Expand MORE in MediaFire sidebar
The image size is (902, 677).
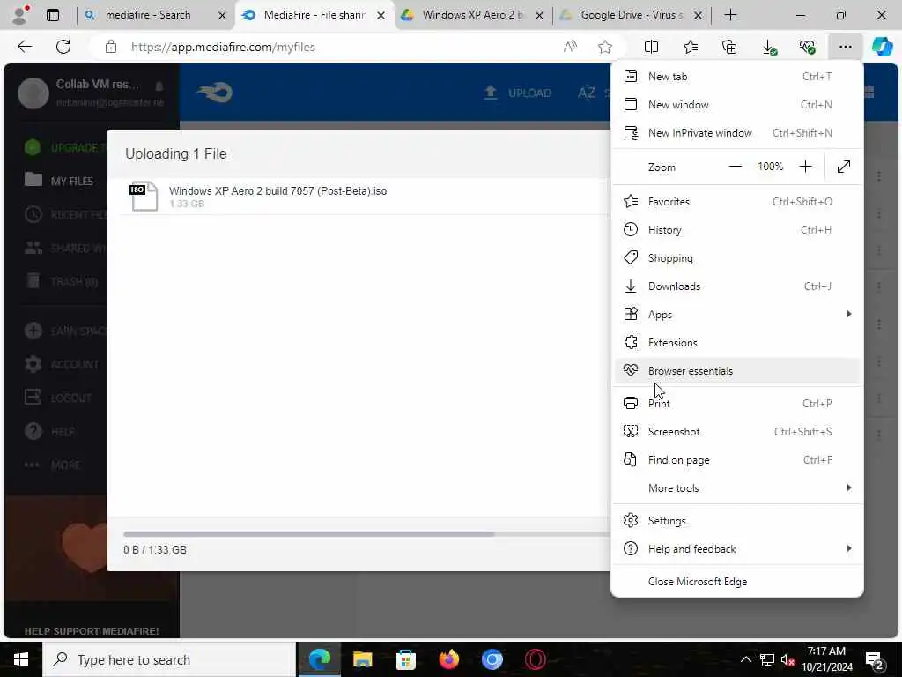coord(52,465)
